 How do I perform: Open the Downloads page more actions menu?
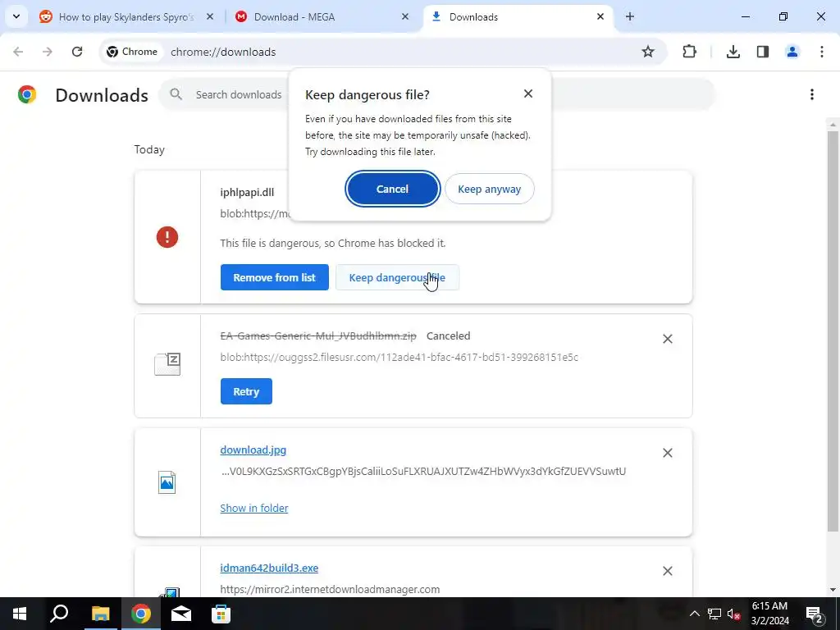[x=812, y=94]
